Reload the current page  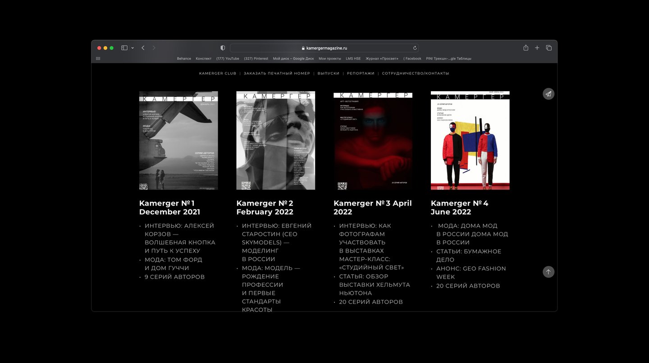(x=415, y=48)
